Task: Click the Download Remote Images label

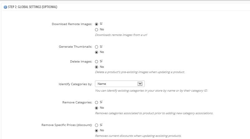Action: click(x=72, y=24)
